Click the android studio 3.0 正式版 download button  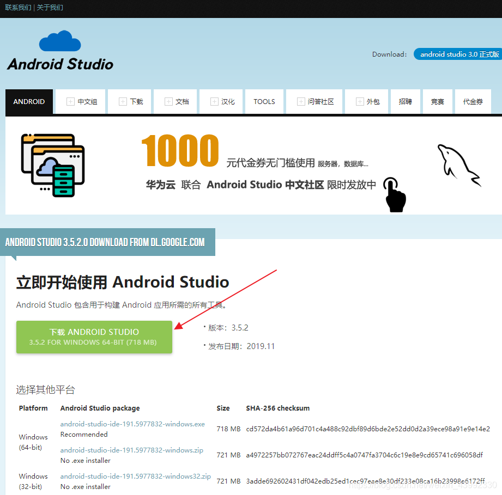pyautogui.click(x=458, y=54)
